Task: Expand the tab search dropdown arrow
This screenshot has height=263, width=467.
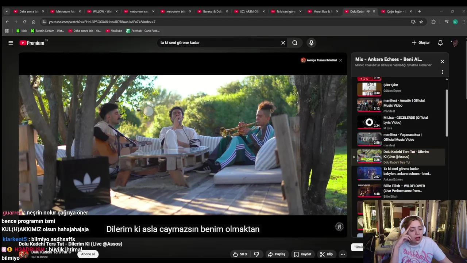Action: pos(7,11)
